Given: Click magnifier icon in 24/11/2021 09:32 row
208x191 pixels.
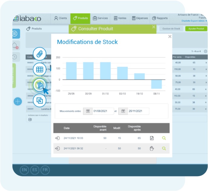Looking at the screenshot, I should point(164,148).
